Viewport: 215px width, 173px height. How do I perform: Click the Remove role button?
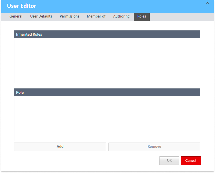(x=154, y=147)
